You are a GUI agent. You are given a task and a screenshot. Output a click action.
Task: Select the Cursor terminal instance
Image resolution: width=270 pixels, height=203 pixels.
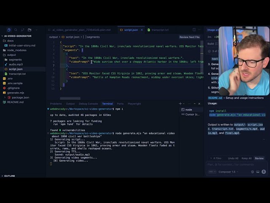[192, 115]
